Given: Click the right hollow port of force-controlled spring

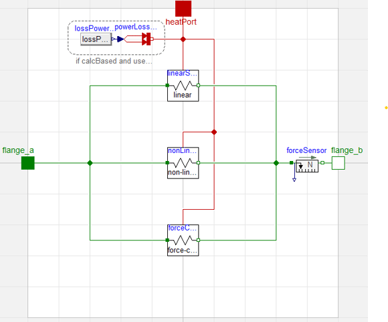Looking at the screenshot, I should coord(198,240).
